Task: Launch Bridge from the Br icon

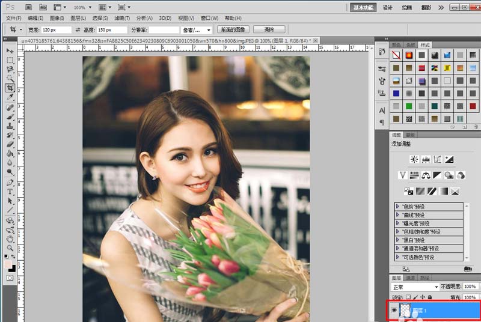Action: [x=28, y=7]
